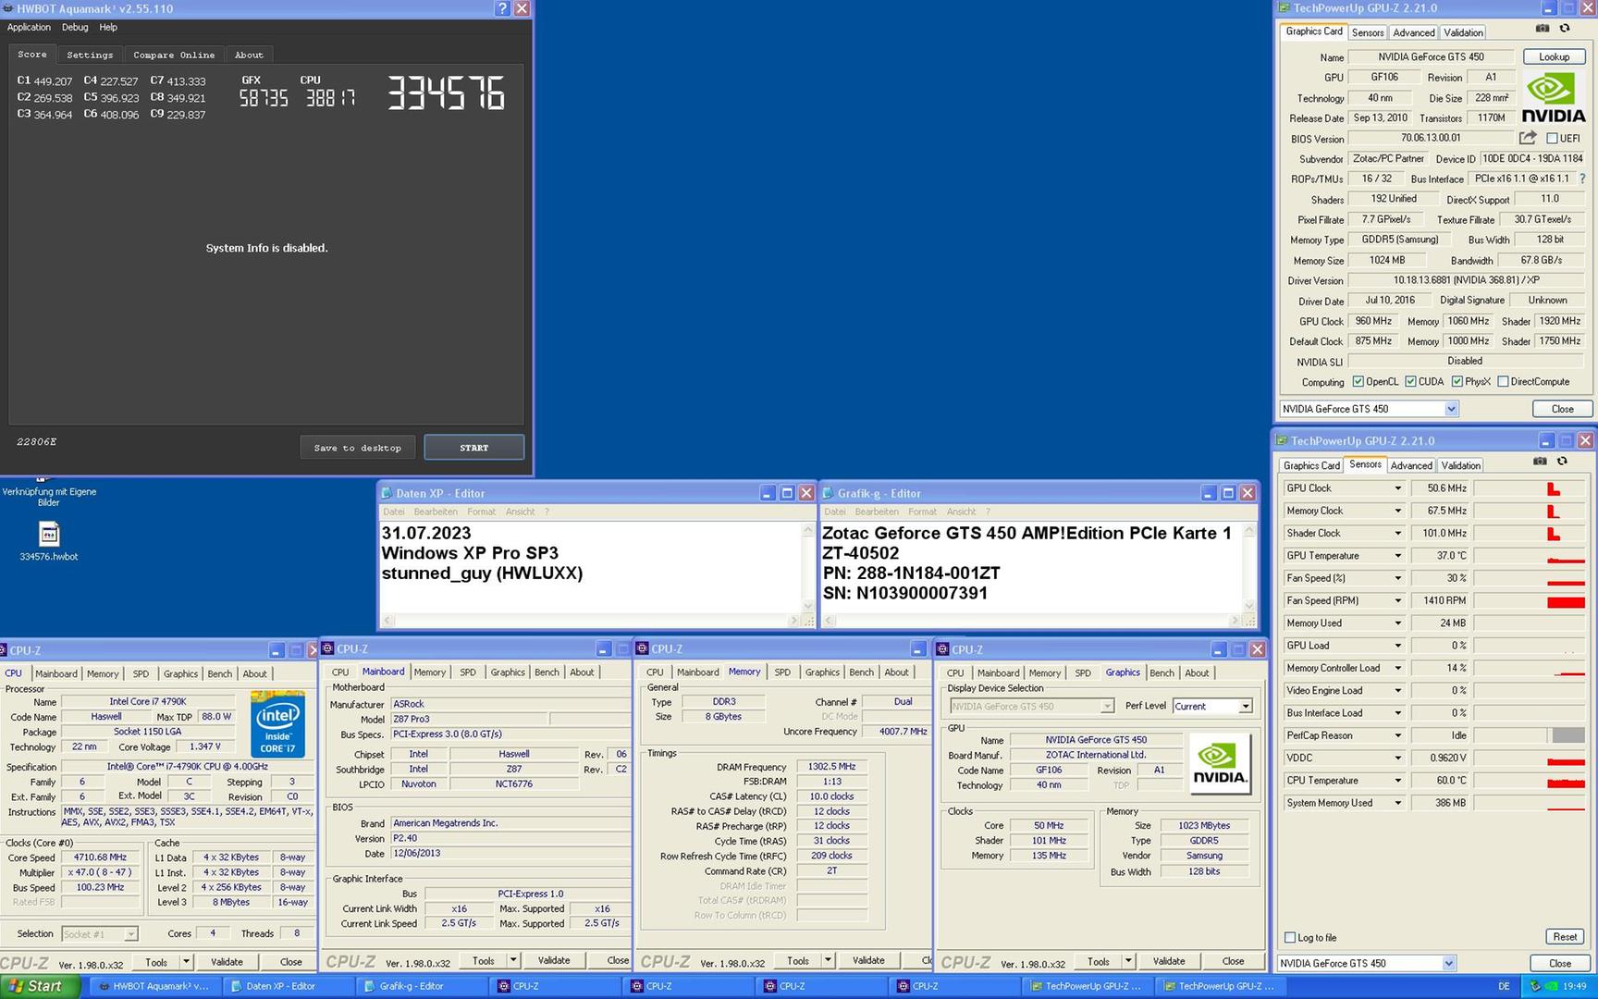Open GPU selection dropdown in GPU-Z Sensors window
Screen dimensions: 1598x999
(1448, 963)
